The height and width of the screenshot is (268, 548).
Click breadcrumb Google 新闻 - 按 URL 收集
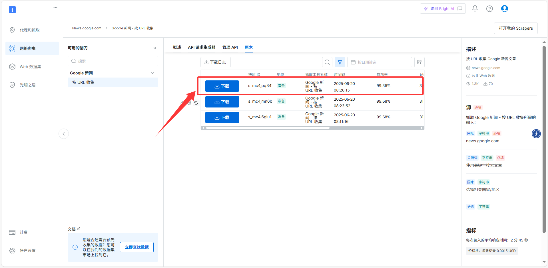click(133, 28)
